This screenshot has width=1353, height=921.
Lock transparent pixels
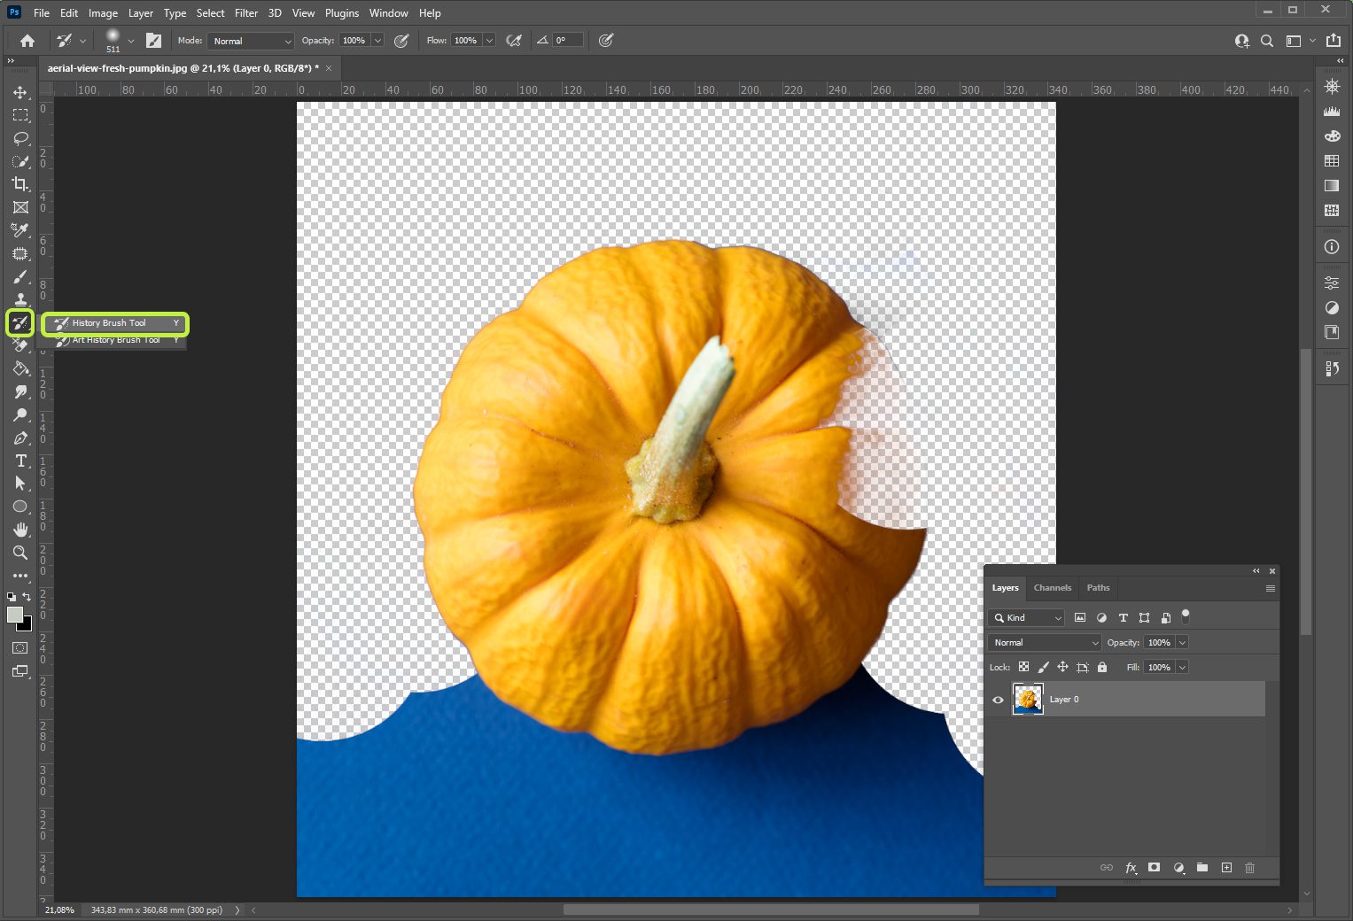tap(1023, 667)
